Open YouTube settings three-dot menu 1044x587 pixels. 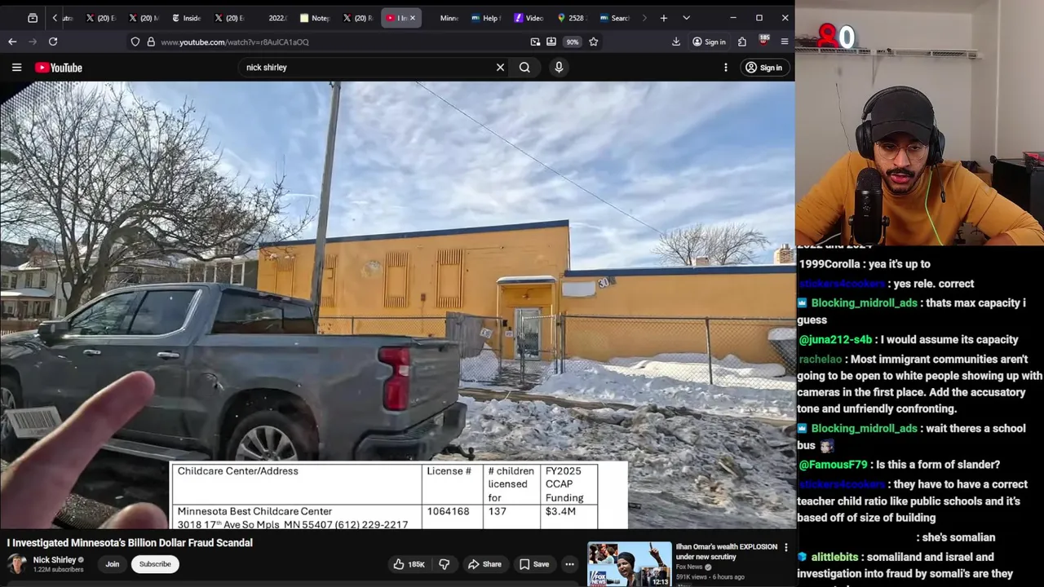(725, 68)
